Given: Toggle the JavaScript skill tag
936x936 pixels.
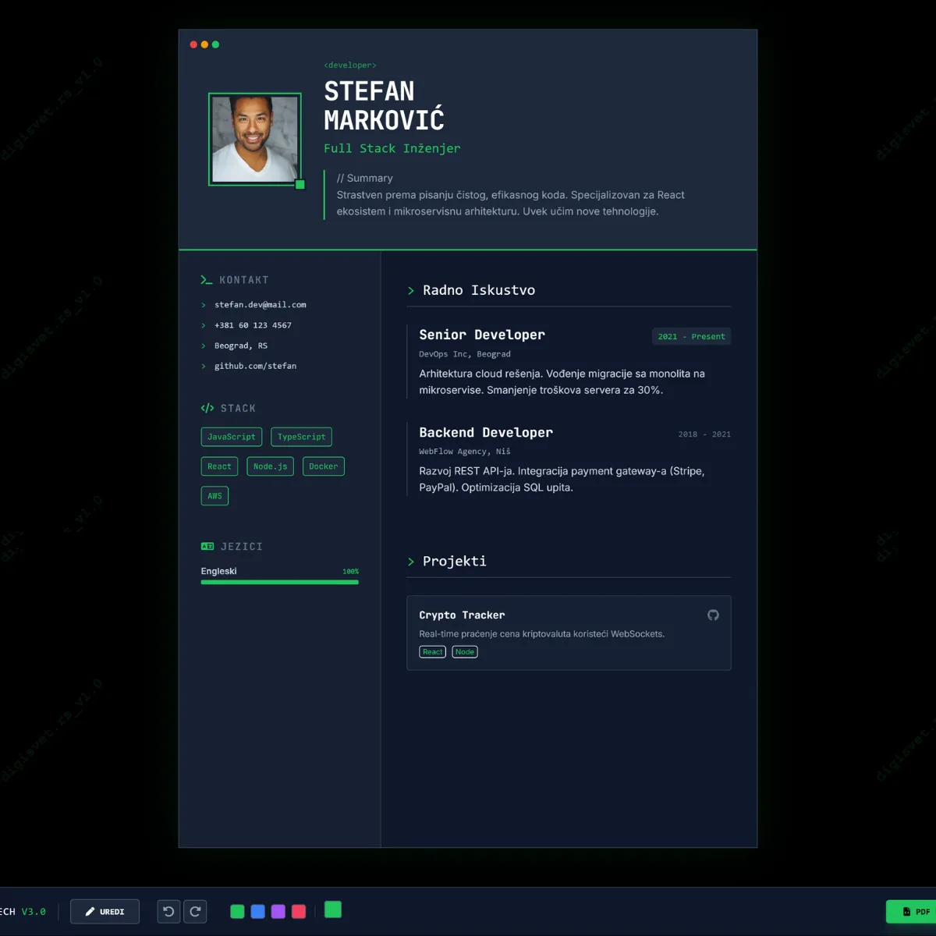Looking at the screenshot, I should click(x=231, y=436).
